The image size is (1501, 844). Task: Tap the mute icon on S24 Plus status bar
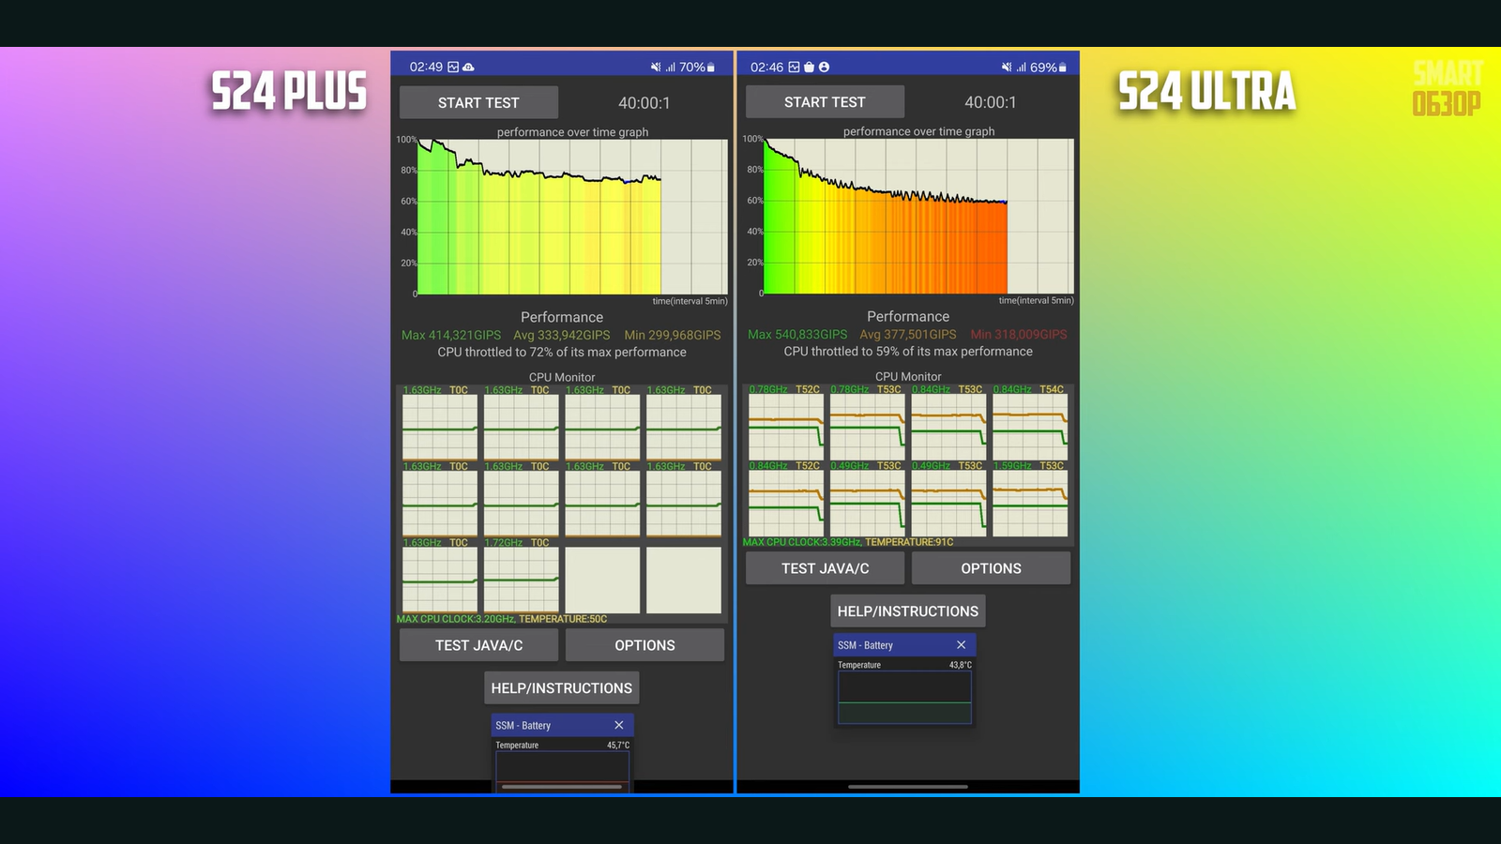(x=656, y=68)
